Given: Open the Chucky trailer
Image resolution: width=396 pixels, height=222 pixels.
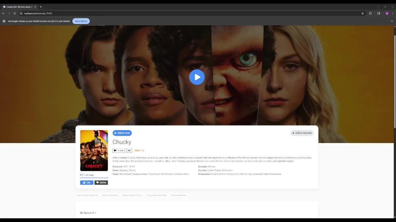Looking at the screenshot, I should coord(118,150).
